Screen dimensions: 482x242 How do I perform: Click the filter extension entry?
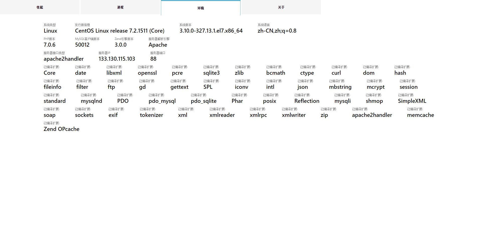(82, 87)
